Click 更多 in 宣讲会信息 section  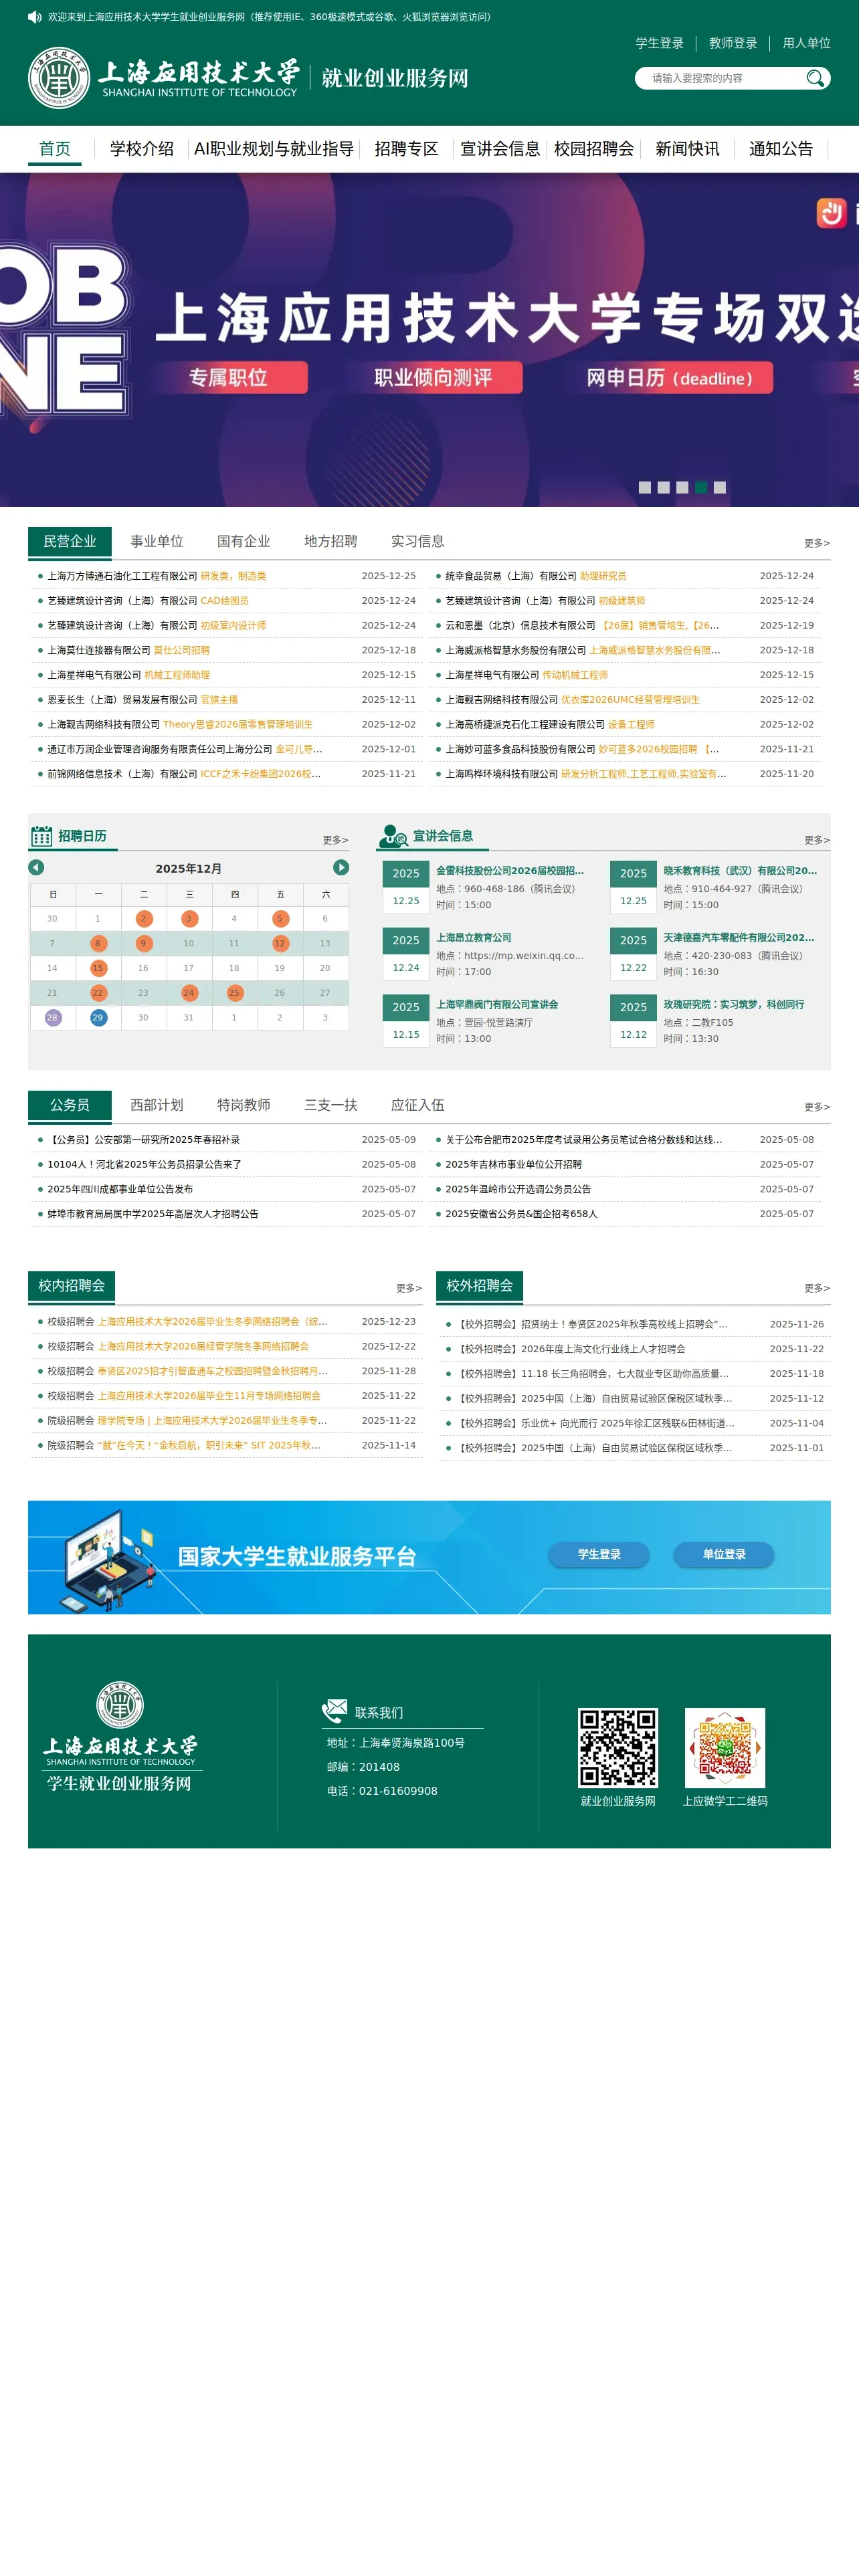[817, 840]
